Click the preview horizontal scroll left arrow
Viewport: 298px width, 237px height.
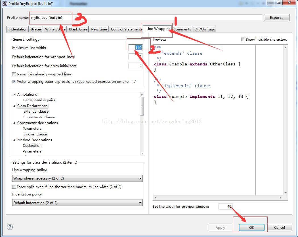coord(156,197)
